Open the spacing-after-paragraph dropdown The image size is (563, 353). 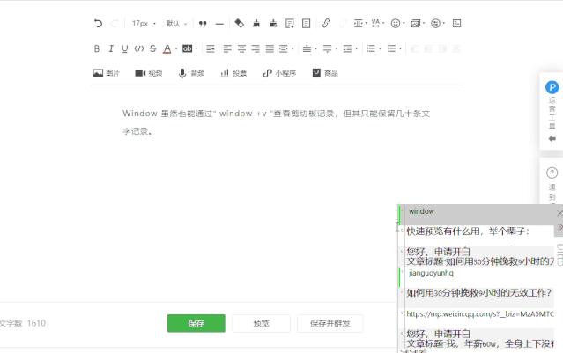pyautogui.click(x=330, y=48)
